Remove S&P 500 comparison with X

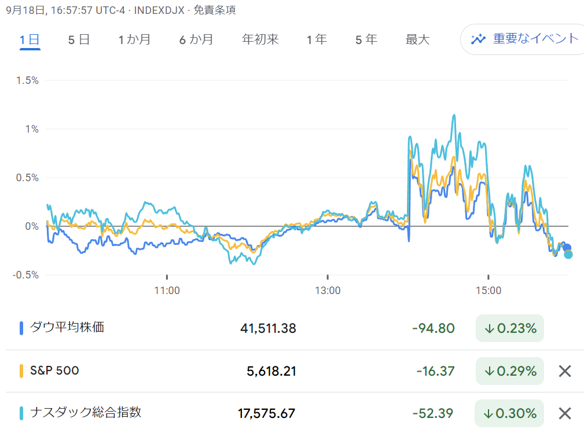[565, 371]
